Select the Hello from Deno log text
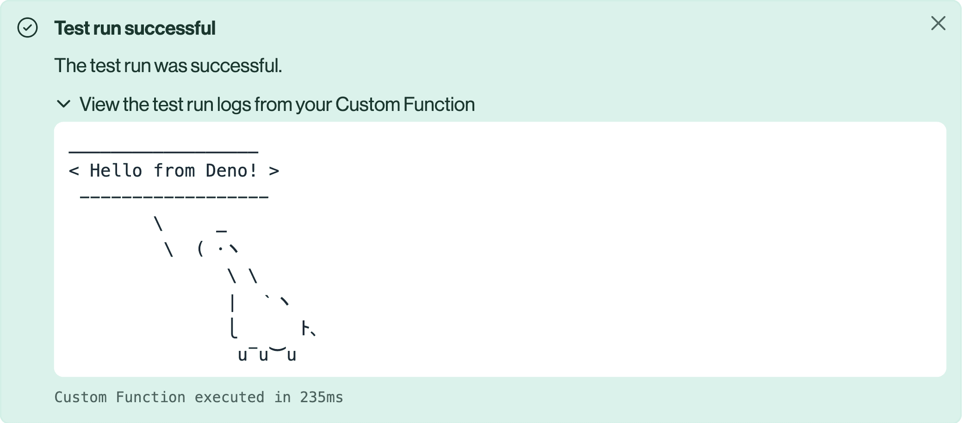The image size is (962, 423). pyautogui.click(x=175, y=171)
